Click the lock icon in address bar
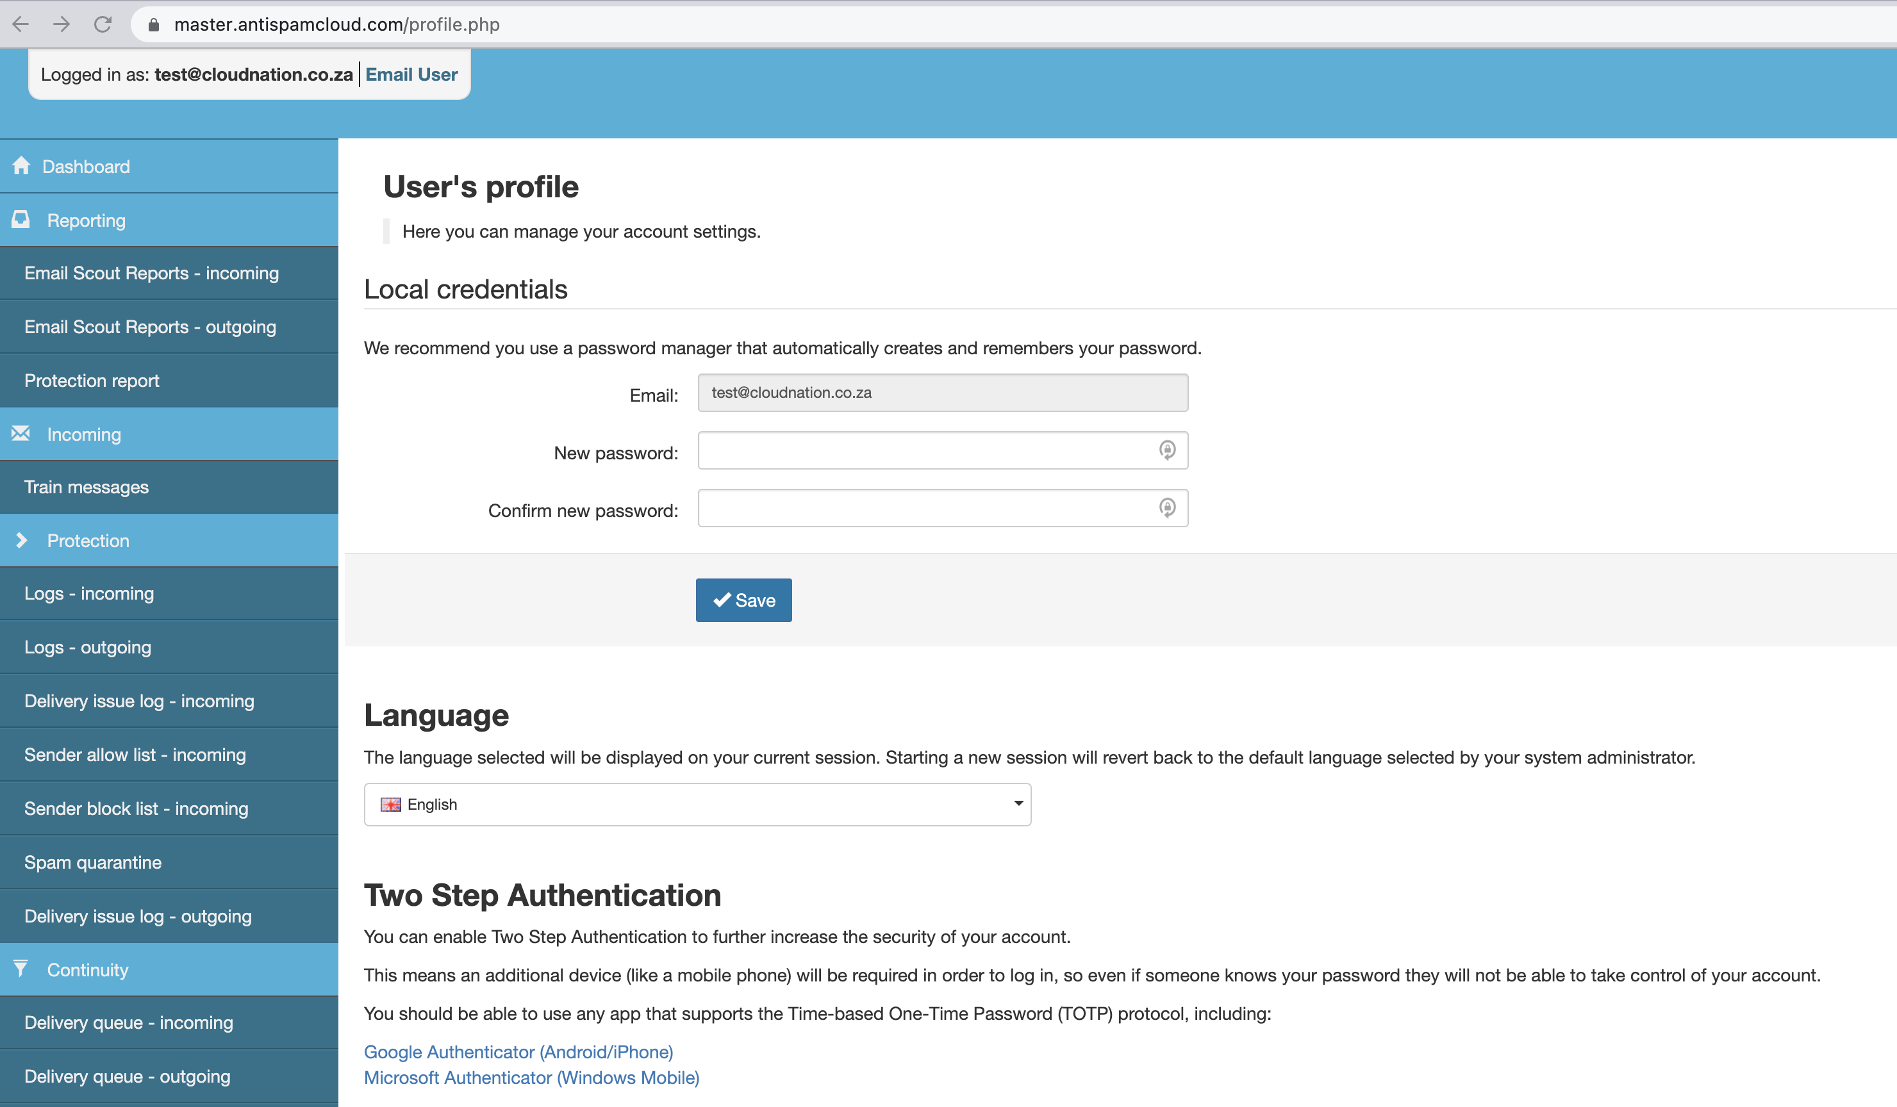The image size is (1897, 1107). pyautogui.click(x=154, y=25)
